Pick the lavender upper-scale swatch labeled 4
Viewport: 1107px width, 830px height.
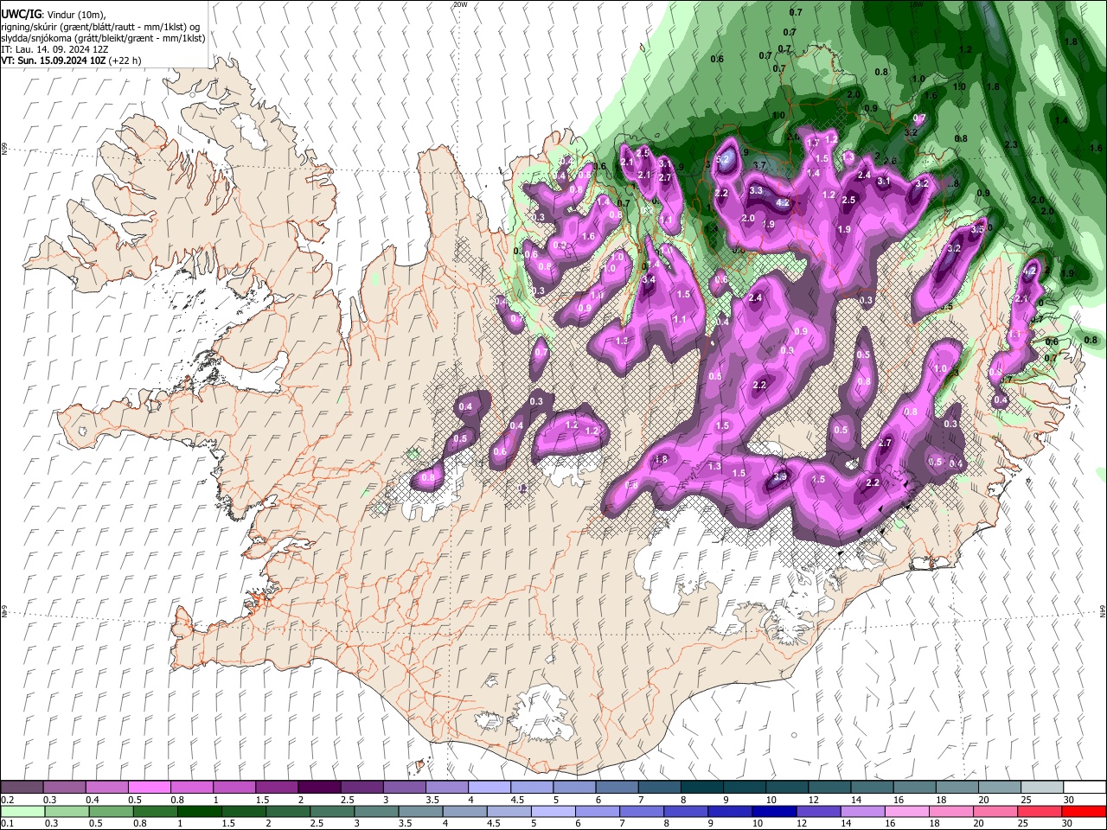pos(489,788)
